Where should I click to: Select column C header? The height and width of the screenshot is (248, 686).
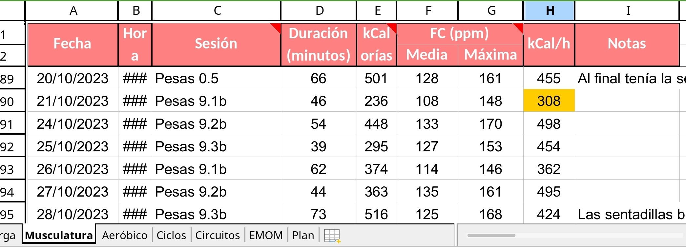tap(217, 10)
